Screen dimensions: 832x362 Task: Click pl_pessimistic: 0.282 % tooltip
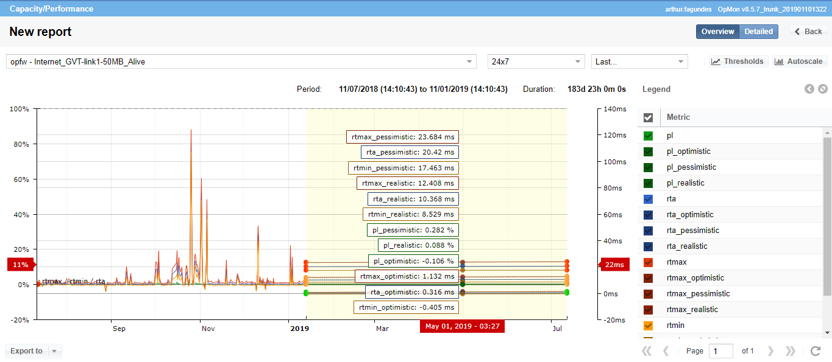point(413,230)
